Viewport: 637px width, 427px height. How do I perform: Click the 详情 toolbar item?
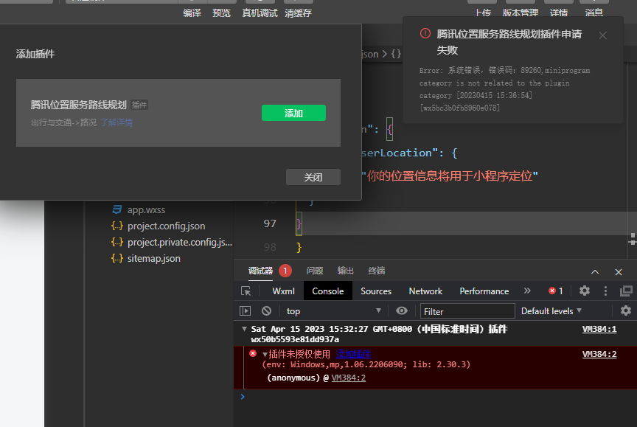559,13
